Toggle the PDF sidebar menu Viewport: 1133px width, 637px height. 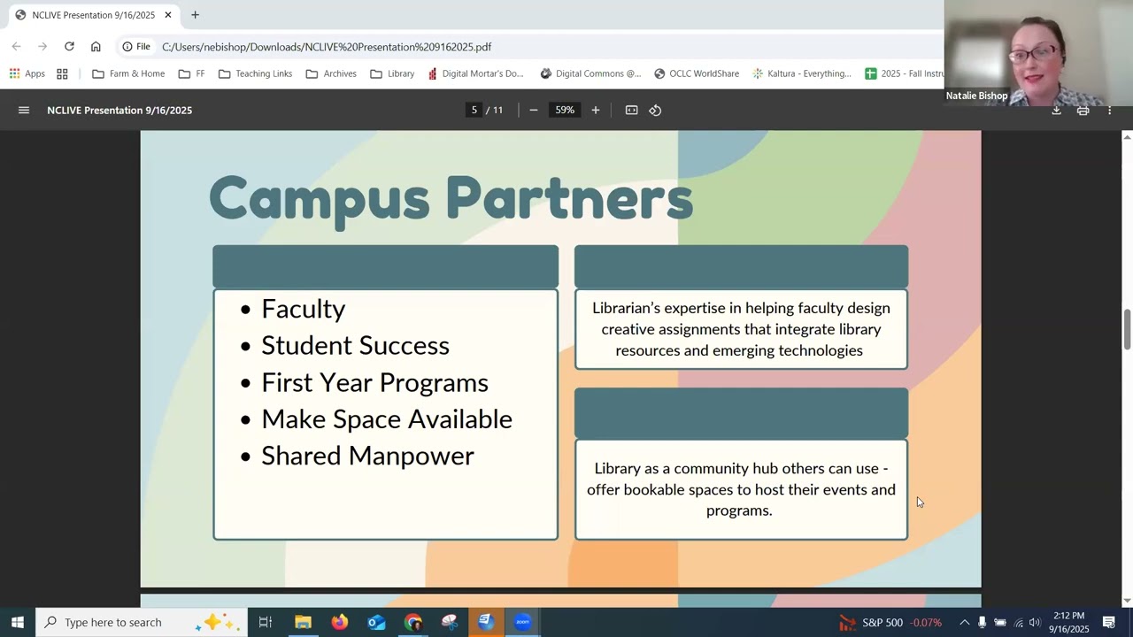click(24, 111)
